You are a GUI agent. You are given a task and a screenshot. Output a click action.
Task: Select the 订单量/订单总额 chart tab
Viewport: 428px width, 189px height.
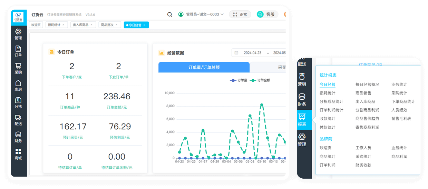pyautogui.click(x=204, y=67)
